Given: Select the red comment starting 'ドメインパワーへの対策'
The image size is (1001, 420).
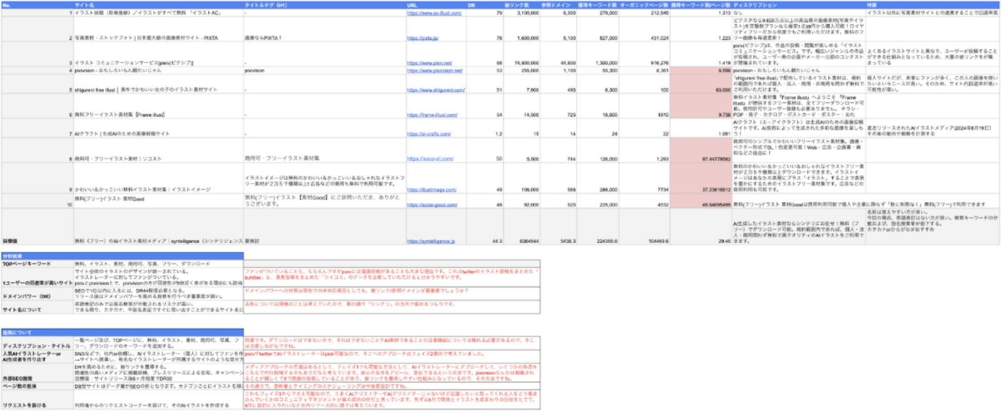Looking at the screenshot, I should [x=391, y=294].
